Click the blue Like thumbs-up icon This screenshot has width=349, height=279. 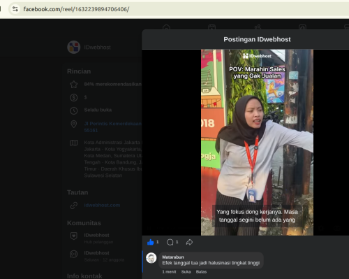pos(151,242)
